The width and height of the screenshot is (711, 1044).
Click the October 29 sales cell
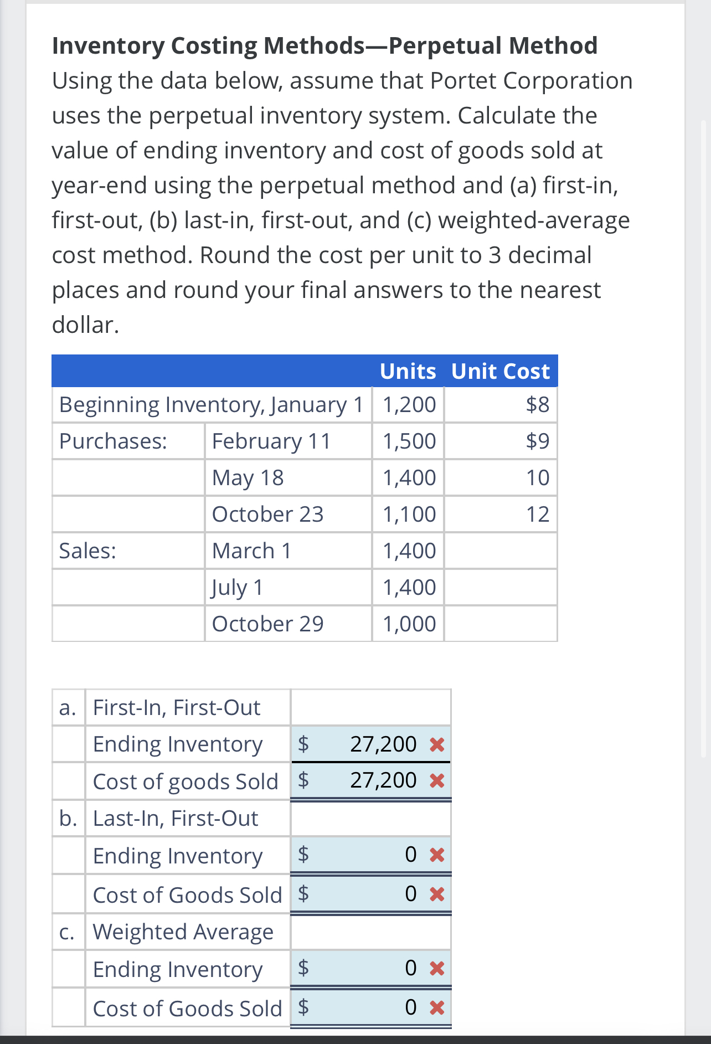pos(267,624)
